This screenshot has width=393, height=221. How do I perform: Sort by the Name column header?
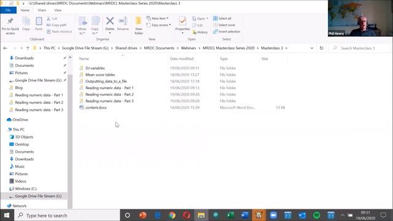84,59
